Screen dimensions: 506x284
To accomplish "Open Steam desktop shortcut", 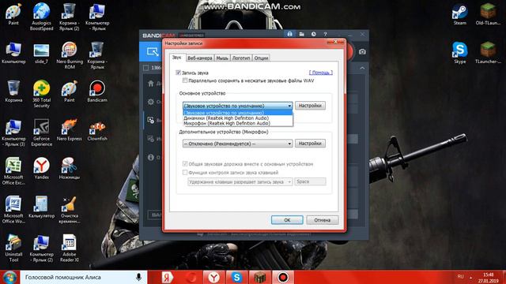I will pos(460,14).
